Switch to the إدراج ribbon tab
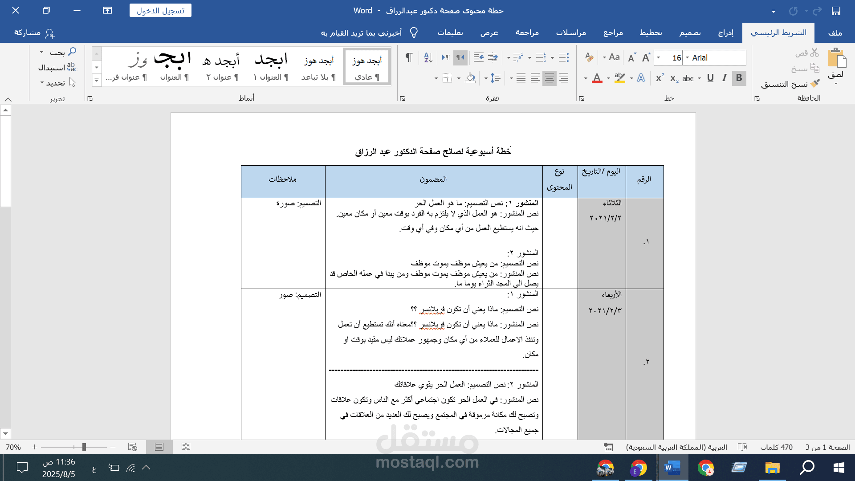 725,33
